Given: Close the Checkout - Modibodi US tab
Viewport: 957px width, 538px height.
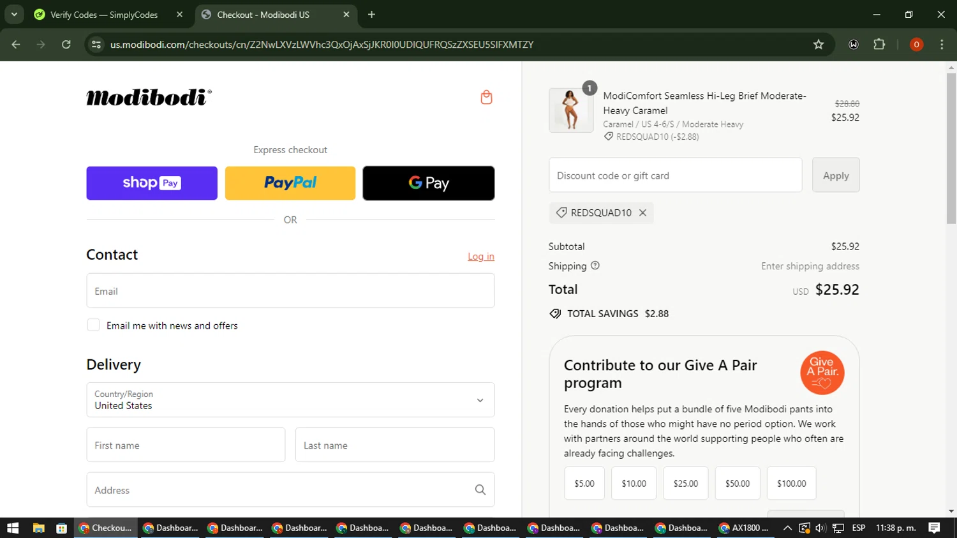Looking at the screenshot, I should click(346, 15).
